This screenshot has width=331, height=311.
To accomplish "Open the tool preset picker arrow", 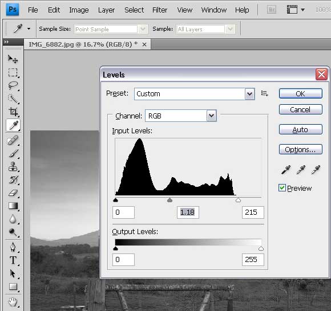I will (x=29, y=28).
